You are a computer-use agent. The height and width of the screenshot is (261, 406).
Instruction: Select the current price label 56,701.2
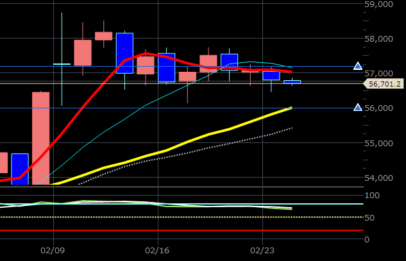pyautogui.click(x=382, y=83)
